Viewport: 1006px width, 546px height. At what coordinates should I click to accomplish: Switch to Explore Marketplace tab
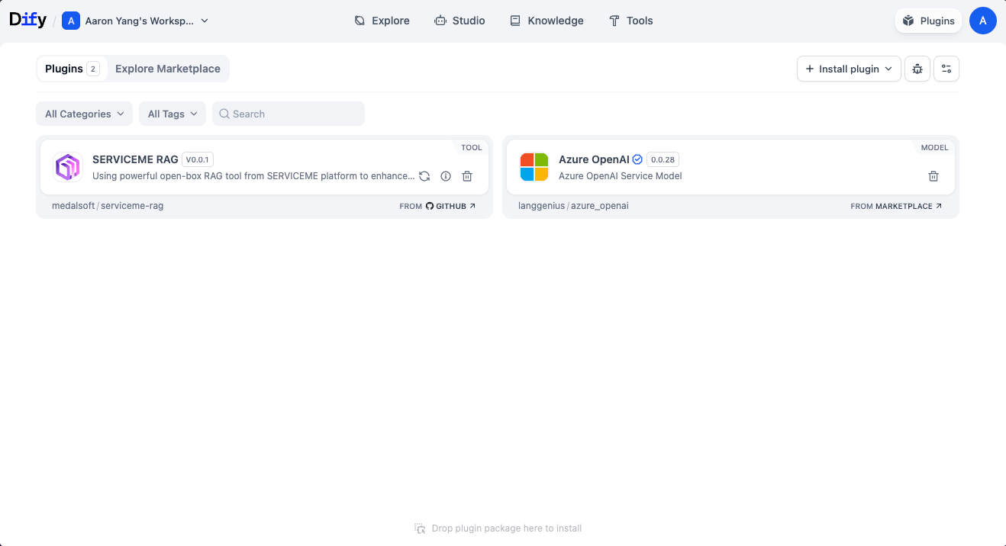click(x=167, y=69)
